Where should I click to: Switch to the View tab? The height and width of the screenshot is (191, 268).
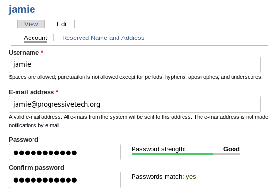click(x=31, y=24)
